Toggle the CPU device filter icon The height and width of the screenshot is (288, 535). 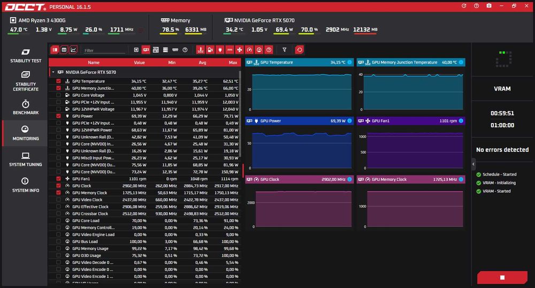(x=136, y=50)
